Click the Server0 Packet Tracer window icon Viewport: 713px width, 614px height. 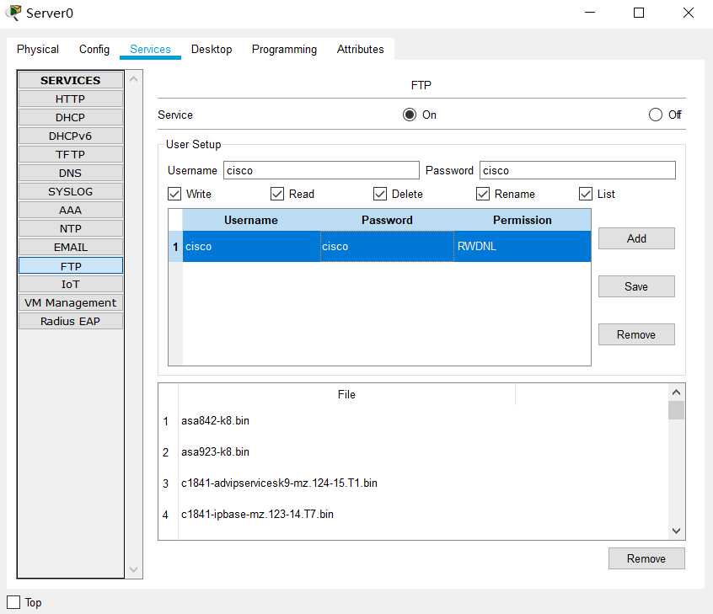pos(13,13)
